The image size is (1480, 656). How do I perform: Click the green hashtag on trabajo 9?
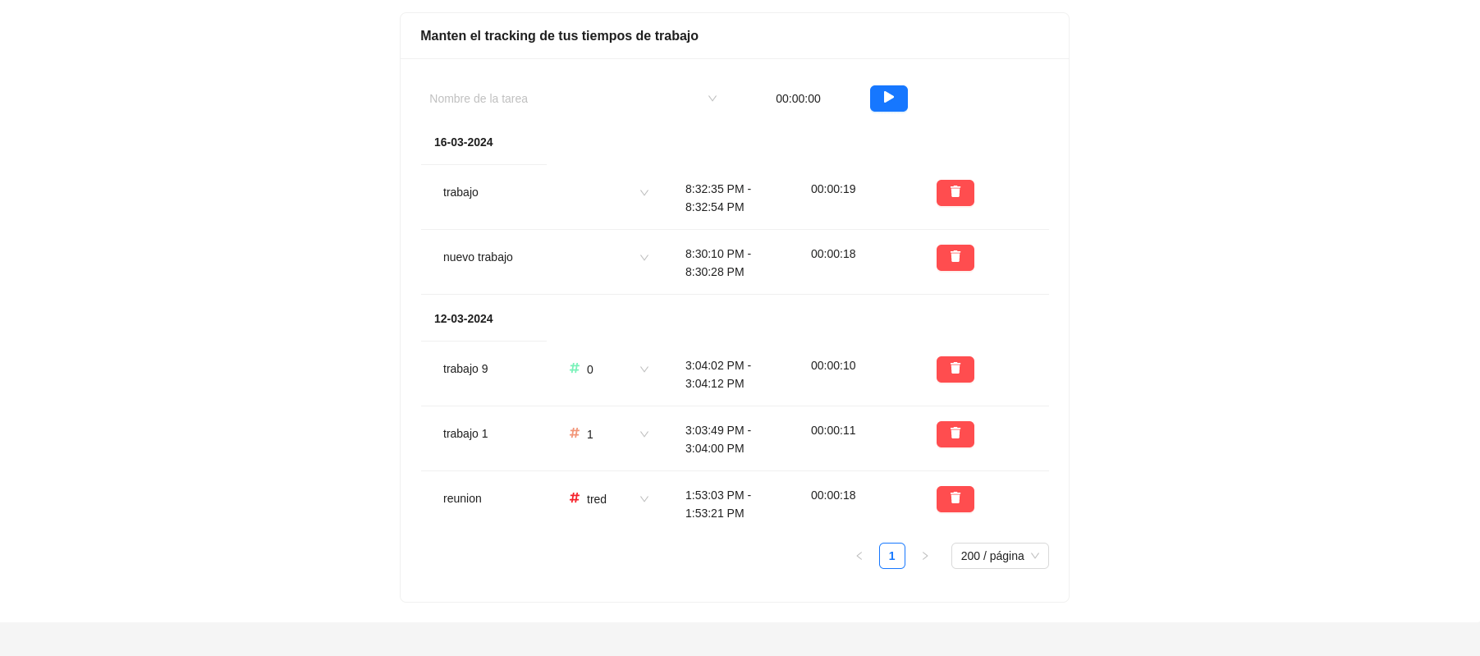coord(575,369)
